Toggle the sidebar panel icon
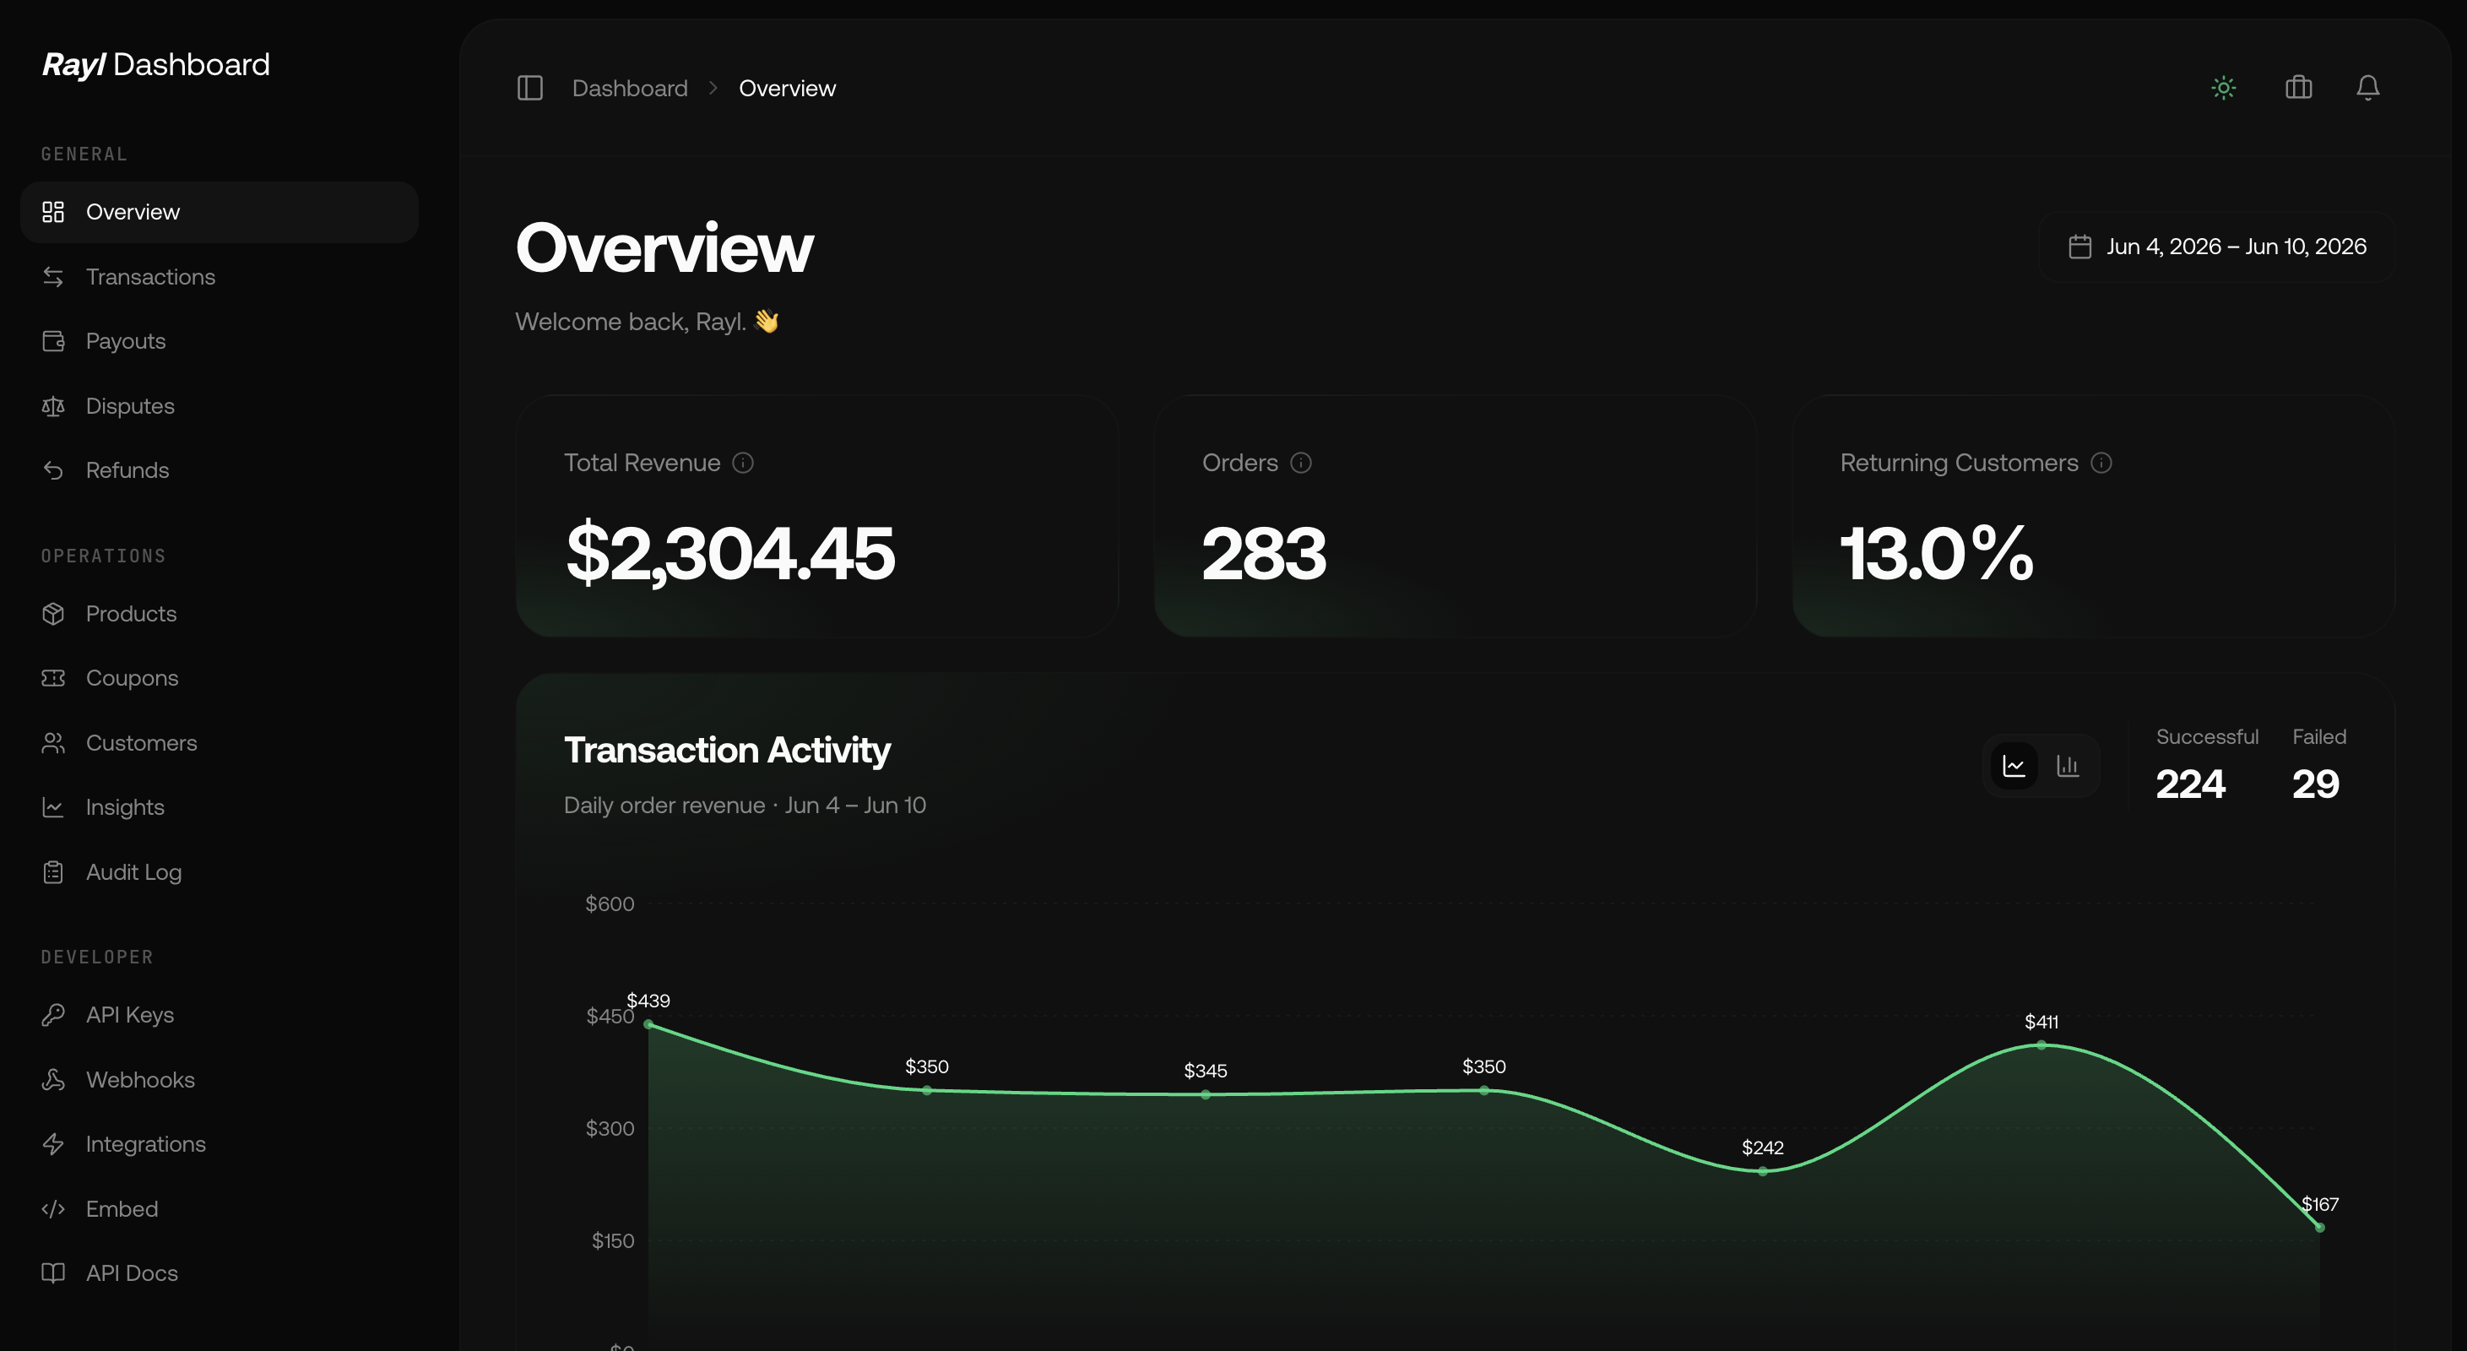The width and height of the screenshot is (2467, 1351). pos(529,88)
